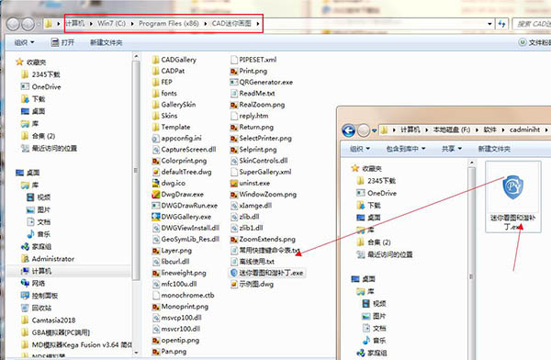Image resolution: width=551 pixels, height=360 pixels.
Task: Expand the address bar history dropdown arrow
Action: point(489,24)
